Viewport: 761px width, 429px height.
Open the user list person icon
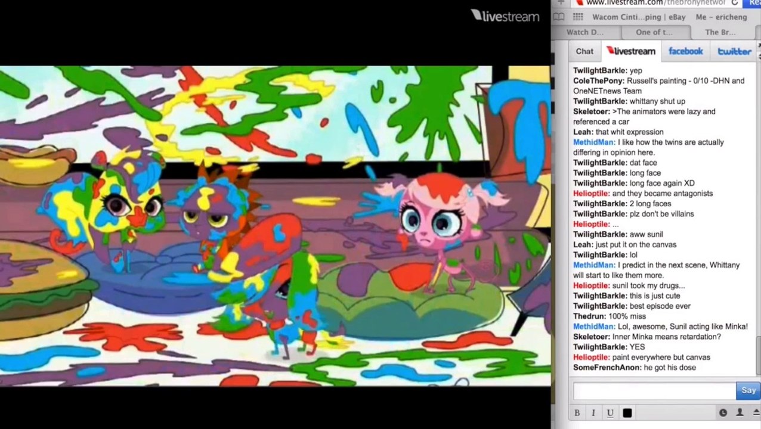click(x=740, y=413)
